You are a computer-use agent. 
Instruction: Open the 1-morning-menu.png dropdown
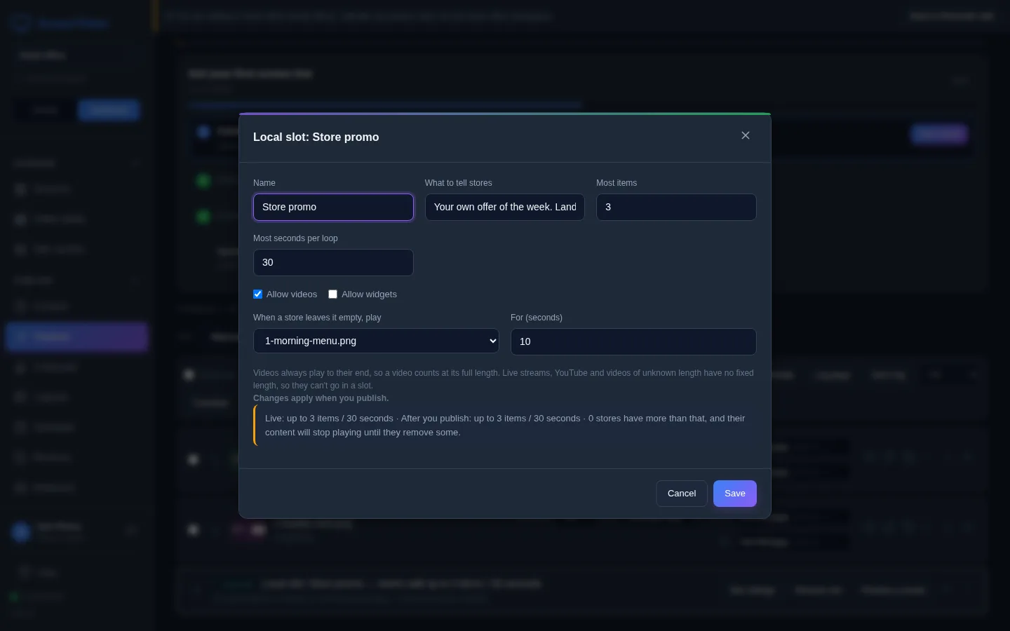pos(376,341)
